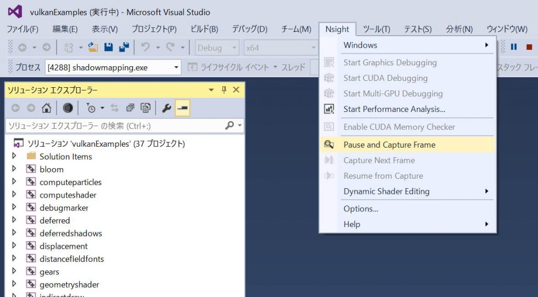Open the redo history dropdown arrow
Image resolution: width=538 pixels, height=297 pixels.
[182, 48]
